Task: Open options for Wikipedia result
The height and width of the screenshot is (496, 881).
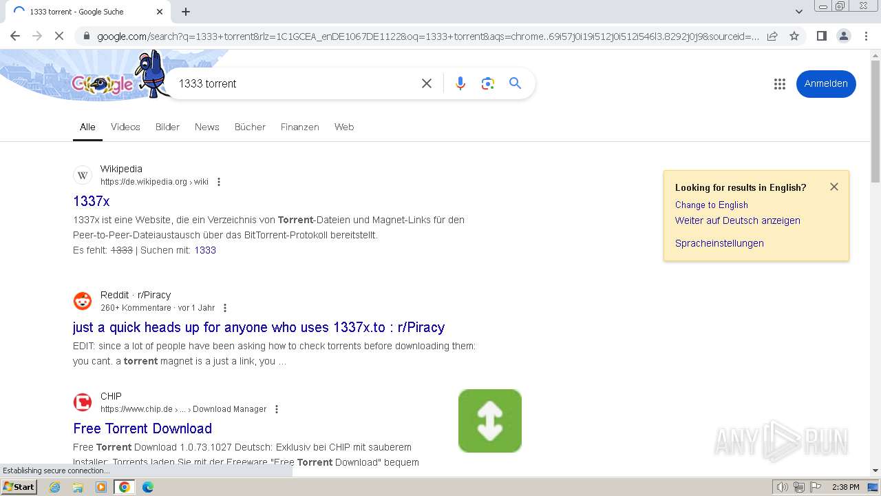Action: pos(219,182)
